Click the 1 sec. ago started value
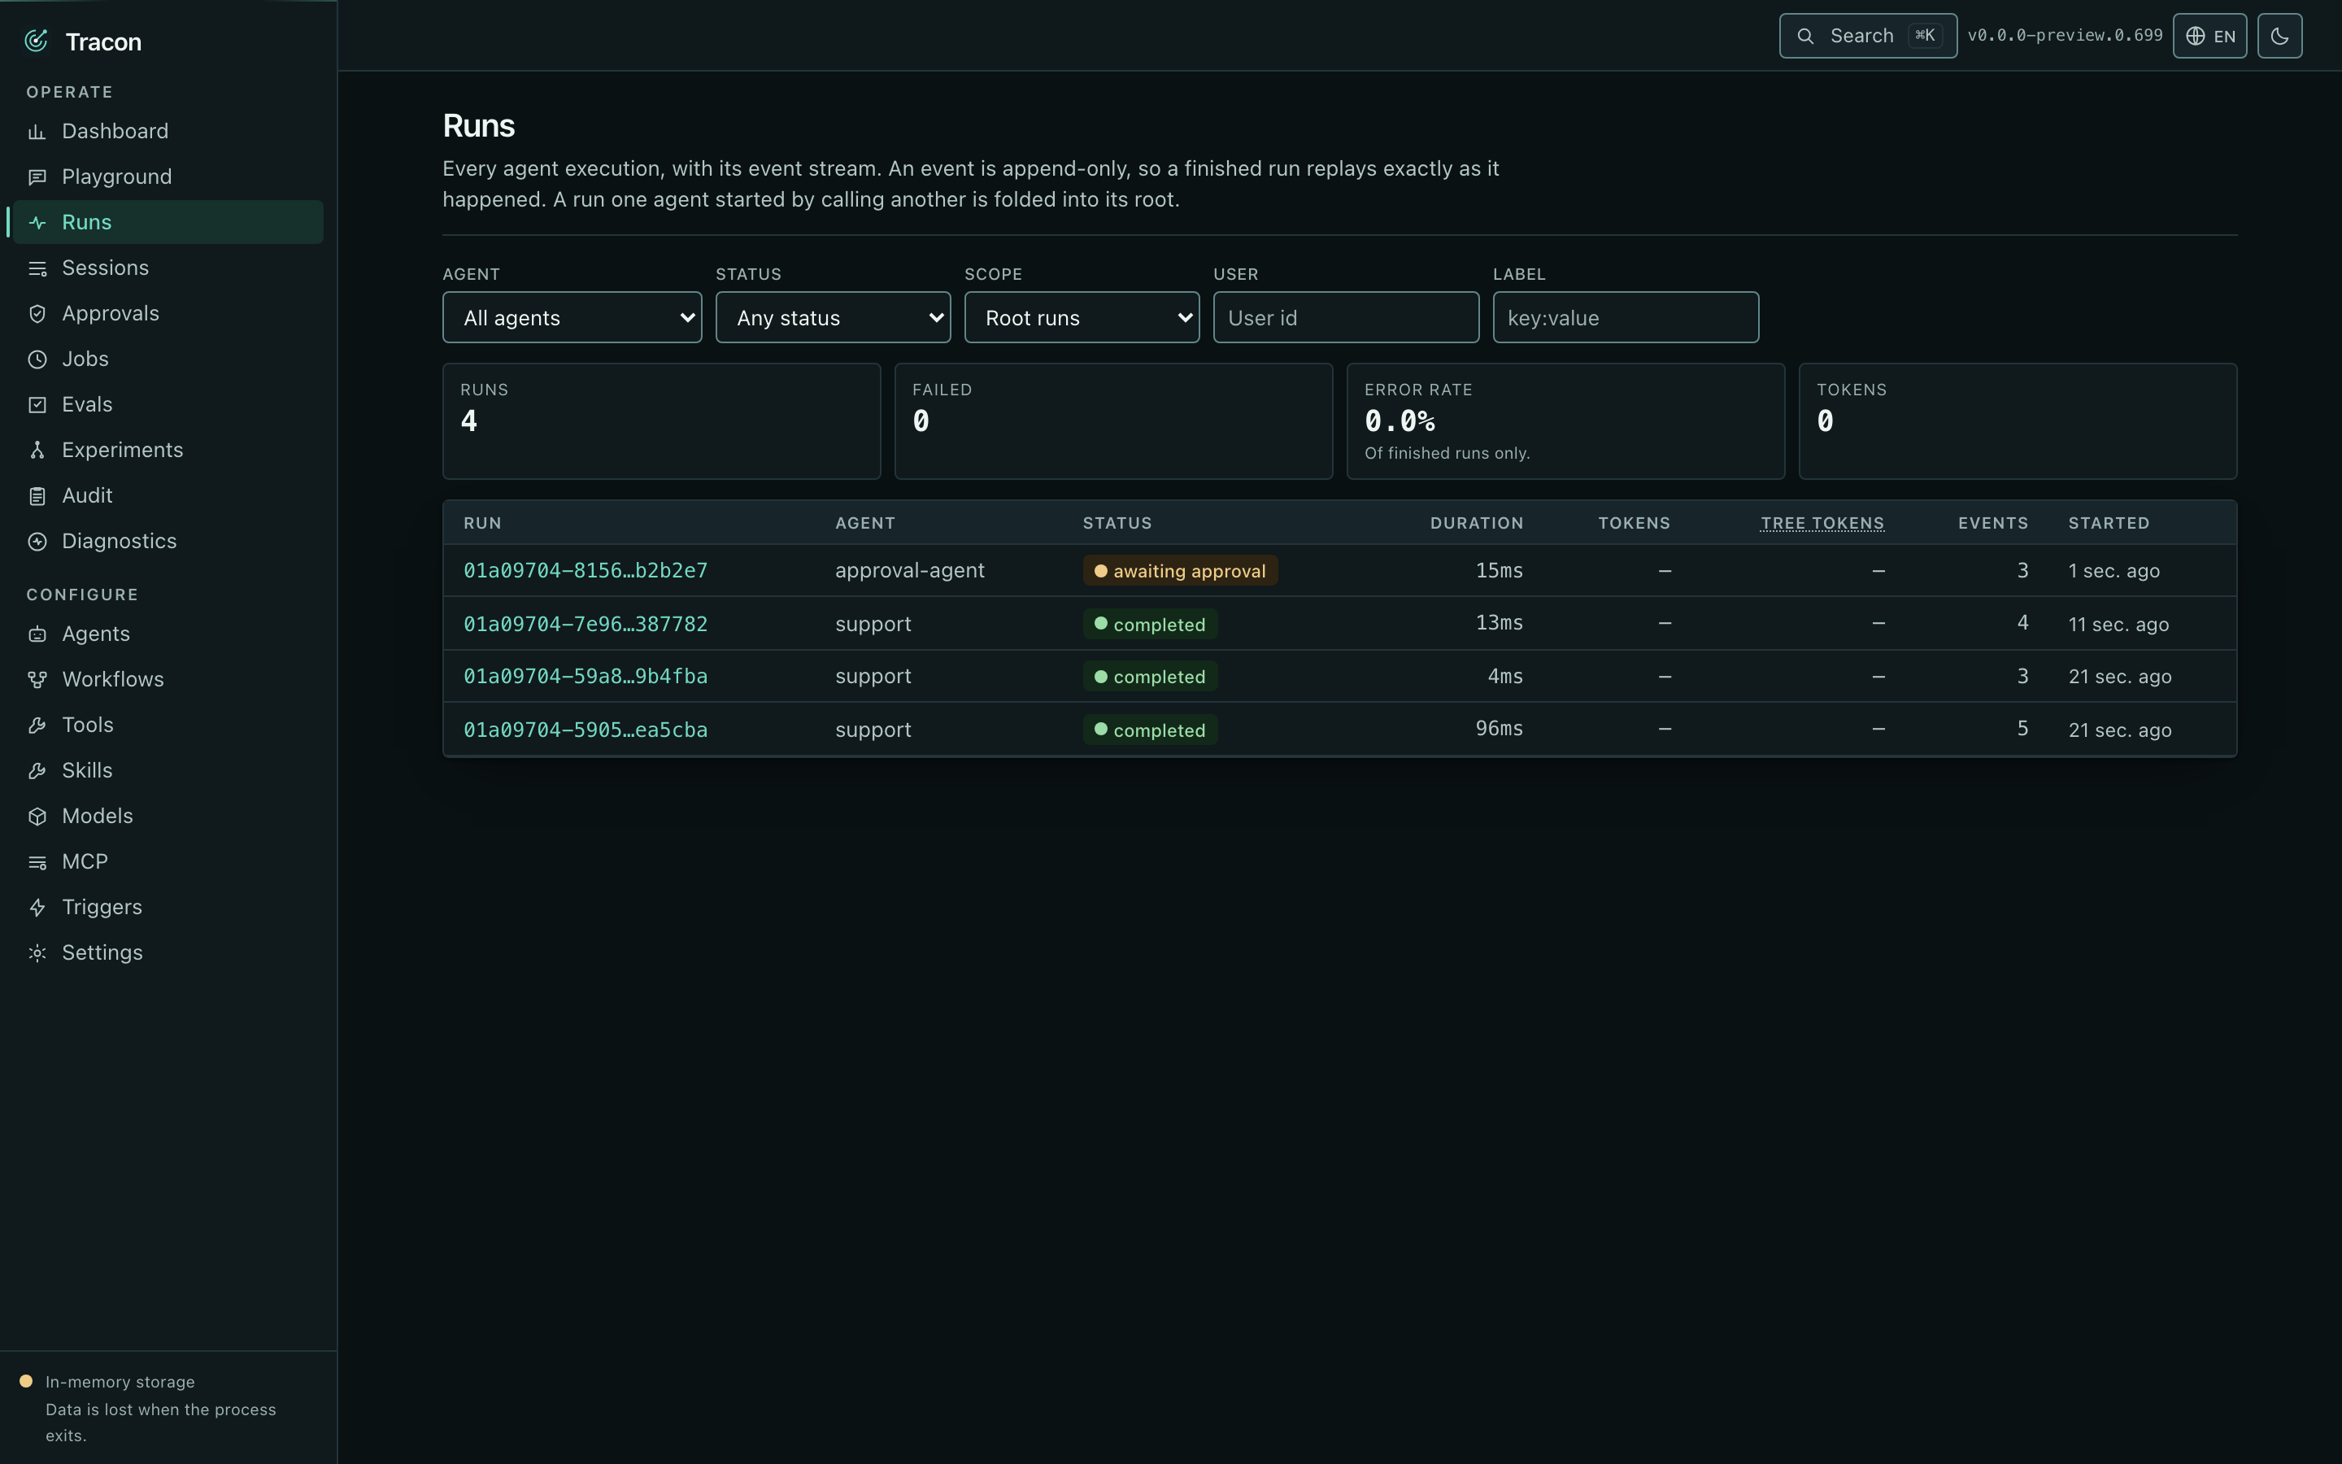The width and height of the screenshot is (2342, 1464). [x=2113, y=571]
